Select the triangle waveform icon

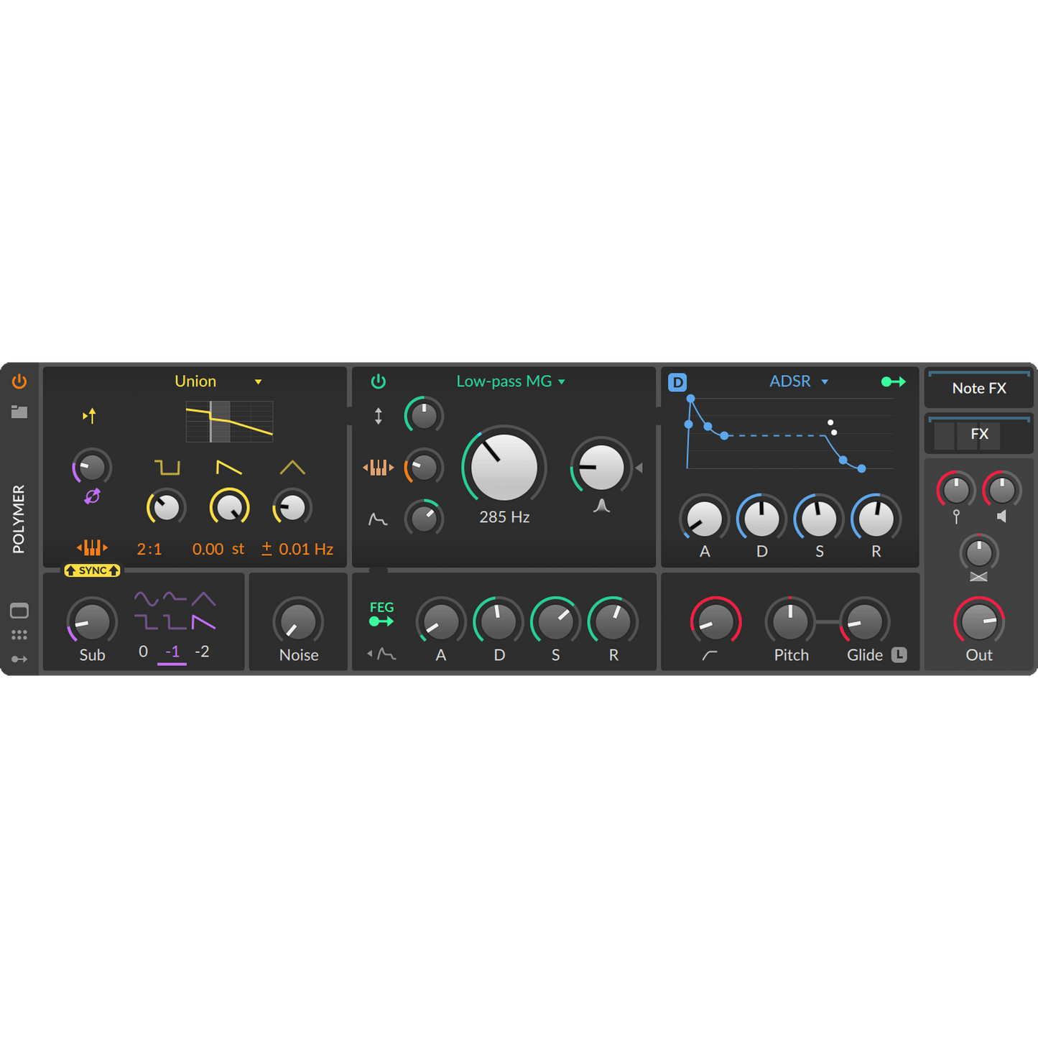pos(292,468)
